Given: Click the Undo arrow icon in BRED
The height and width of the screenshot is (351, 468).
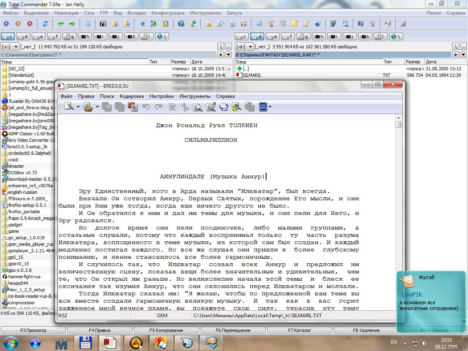Looking at the screenshot, I should [x=146, y=106].
